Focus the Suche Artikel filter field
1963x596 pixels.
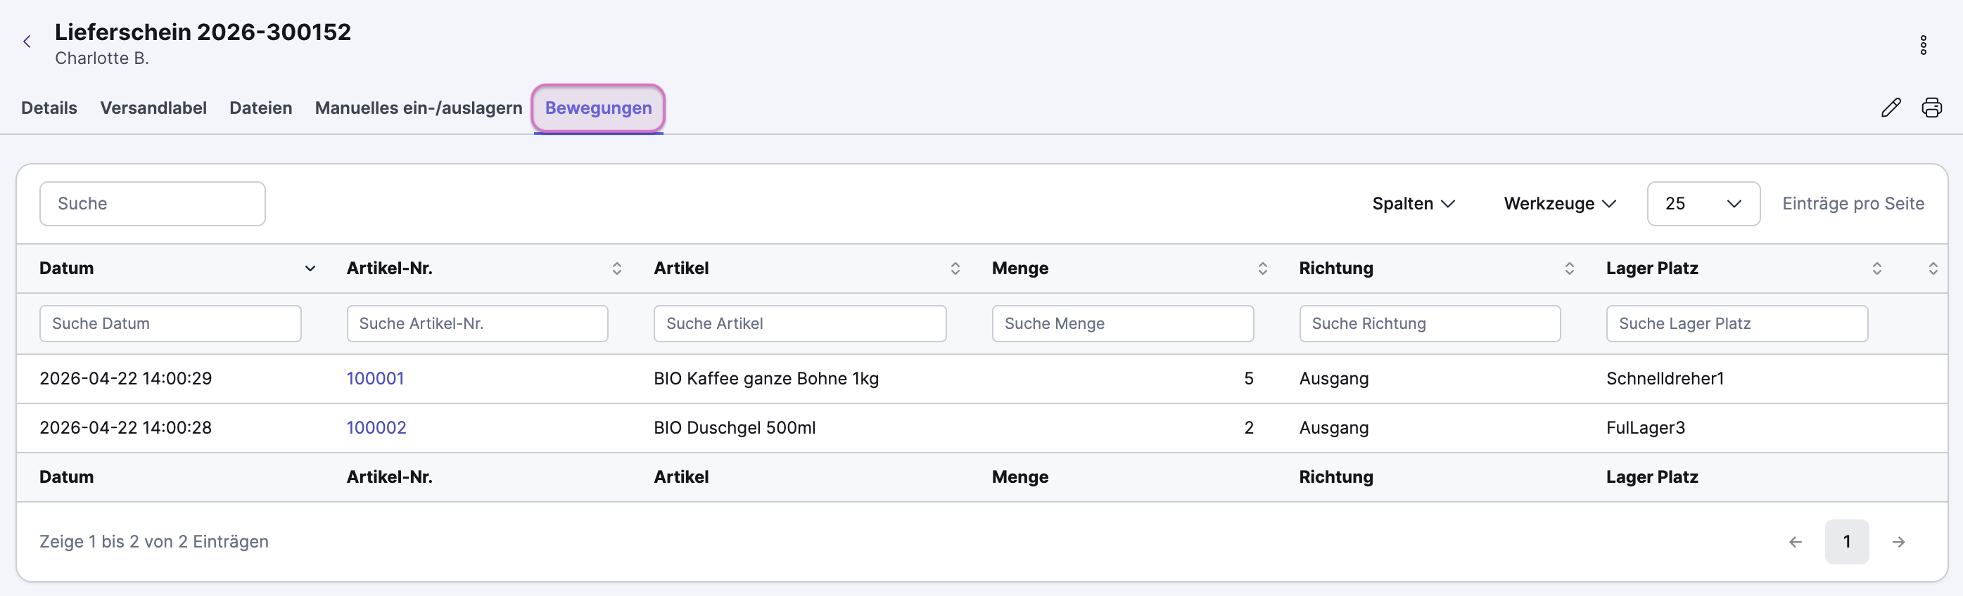coord(799,324)
